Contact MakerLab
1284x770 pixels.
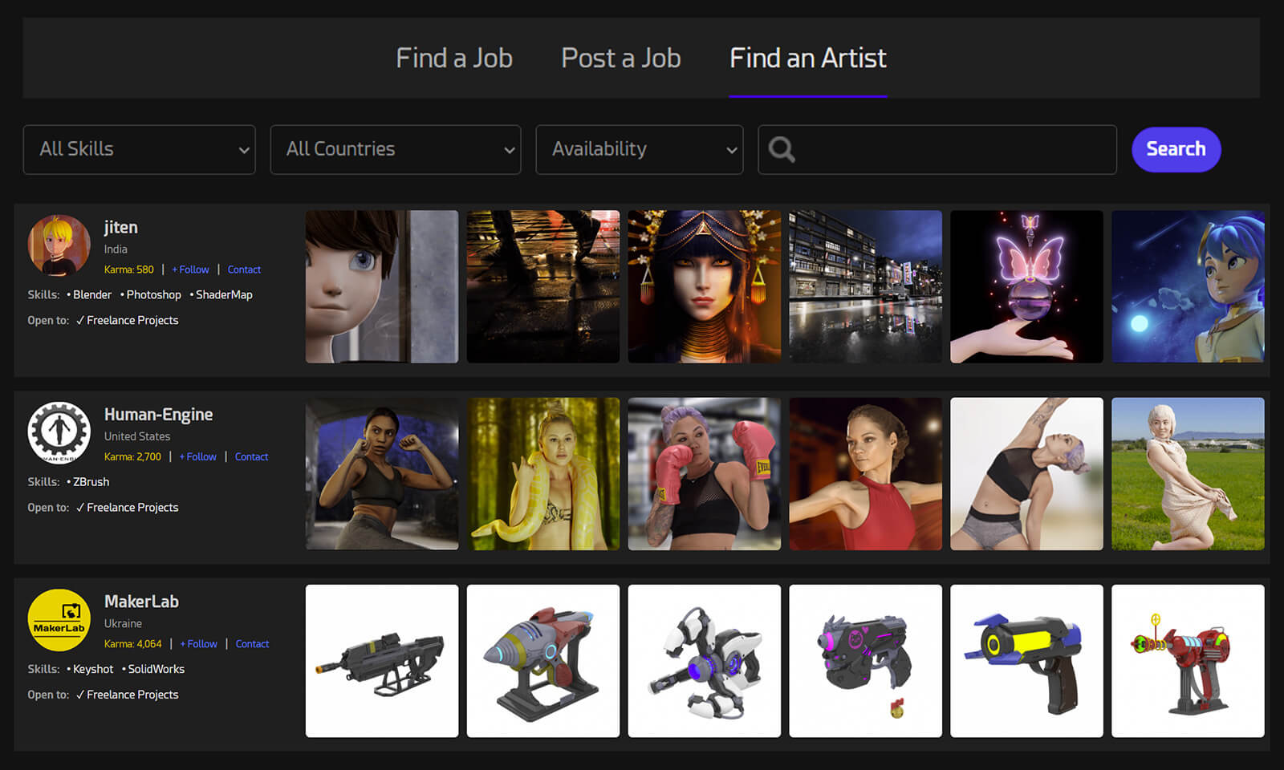point(252,643)
